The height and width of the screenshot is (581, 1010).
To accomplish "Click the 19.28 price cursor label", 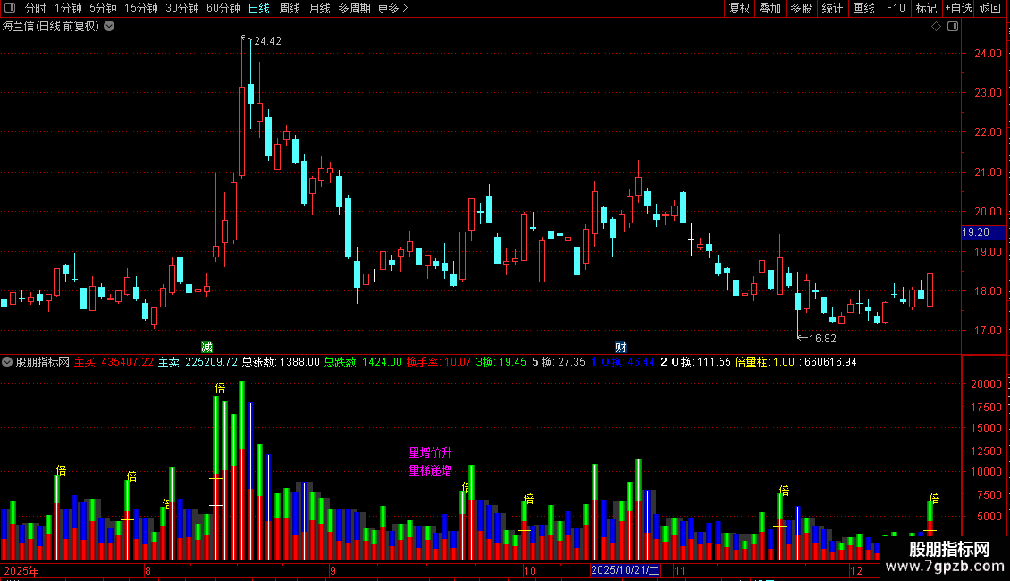I will (x=984, y=232).
